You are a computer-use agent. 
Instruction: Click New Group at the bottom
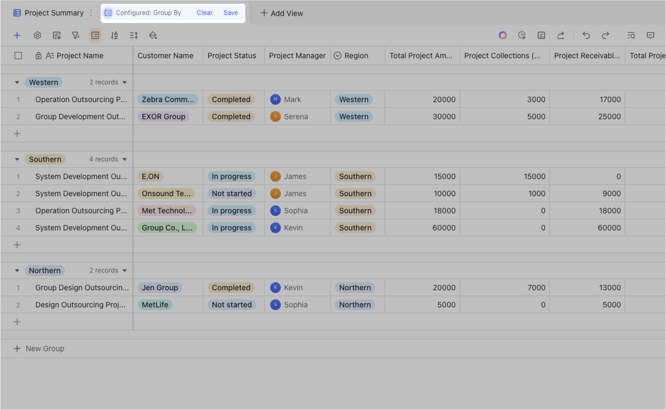point(39,349)
